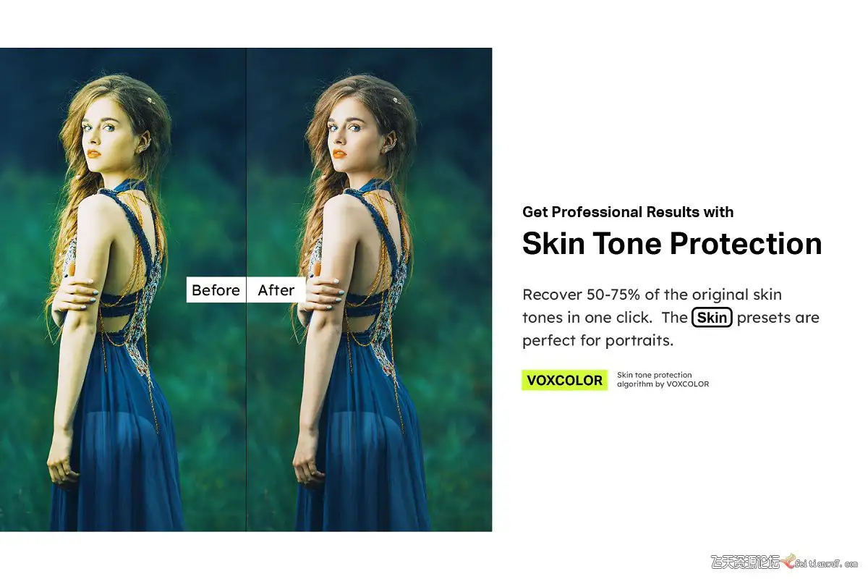Screen dimensions: 868x579
Task: Click the Before label tag
Action: click(x=216, y=290)
